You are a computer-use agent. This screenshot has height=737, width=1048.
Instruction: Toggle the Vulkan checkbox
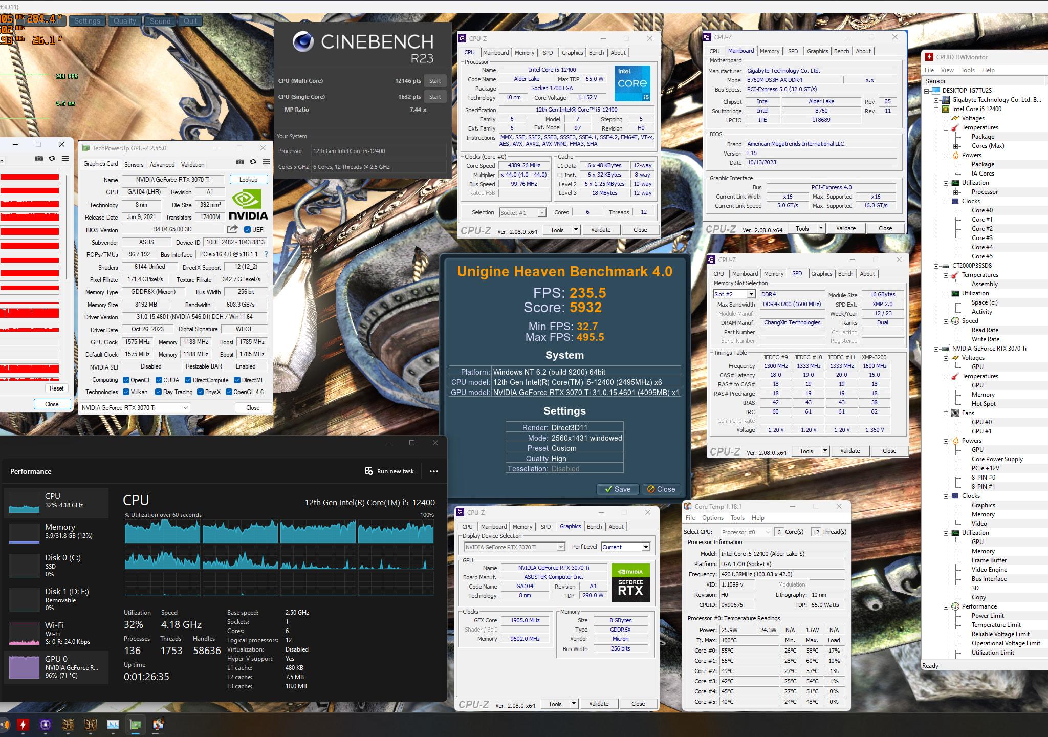126,392
